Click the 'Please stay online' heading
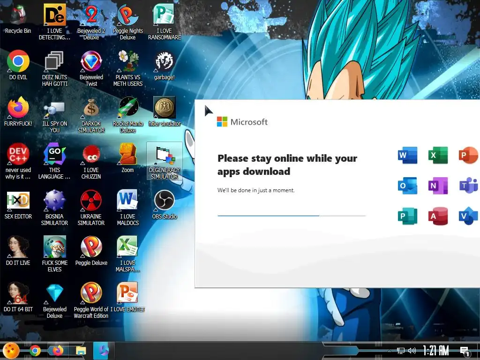The height and width of the screenshot is (360, 480). 287,165
